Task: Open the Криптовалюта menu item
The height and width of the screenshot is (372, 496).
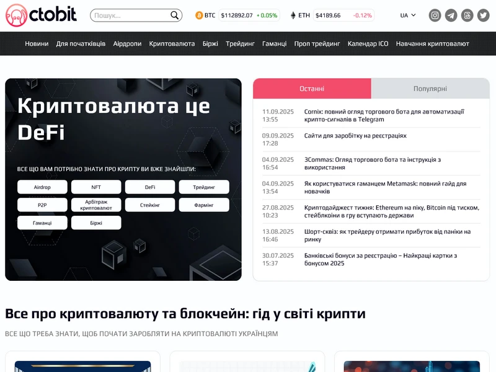Action: click(x=172, y=43)
